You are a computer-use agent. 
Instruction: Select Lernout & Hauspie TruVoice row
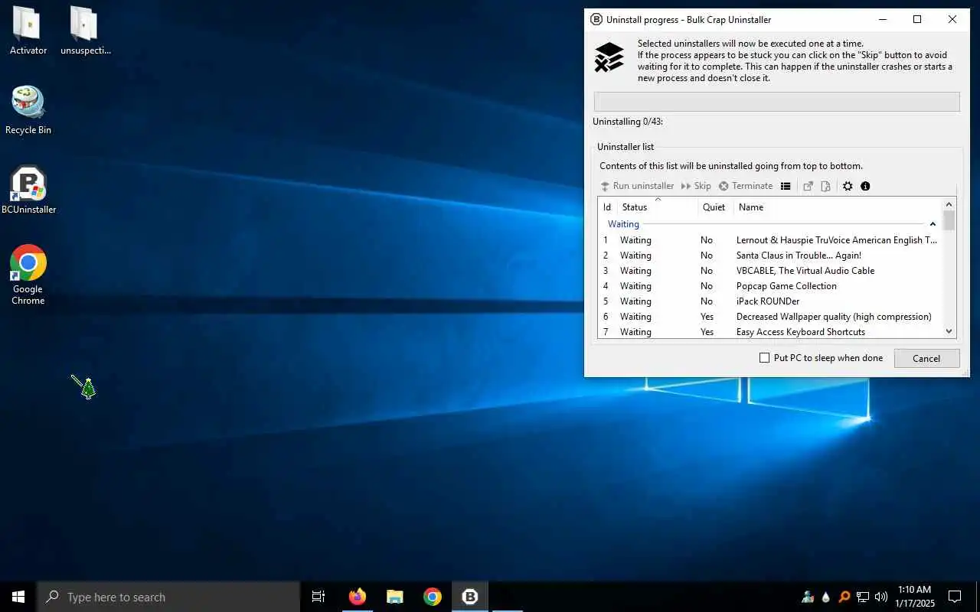[770, 240]
